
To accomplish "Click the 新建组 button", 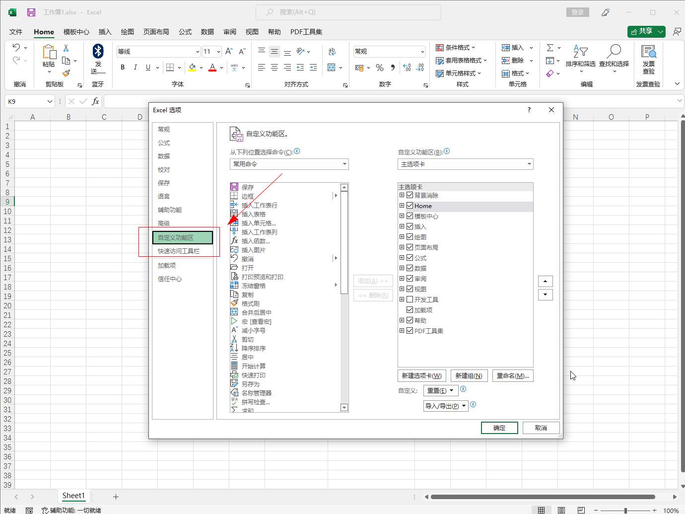I will pyautogui.click(x=469, y=376).
